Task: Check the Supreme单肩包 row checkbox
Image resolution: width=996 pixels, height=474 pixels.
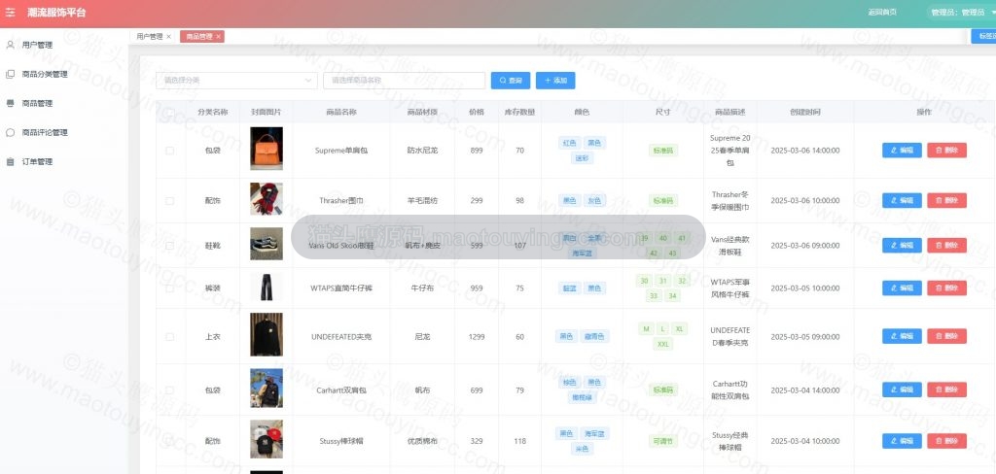Action: [x=169, y=151]
